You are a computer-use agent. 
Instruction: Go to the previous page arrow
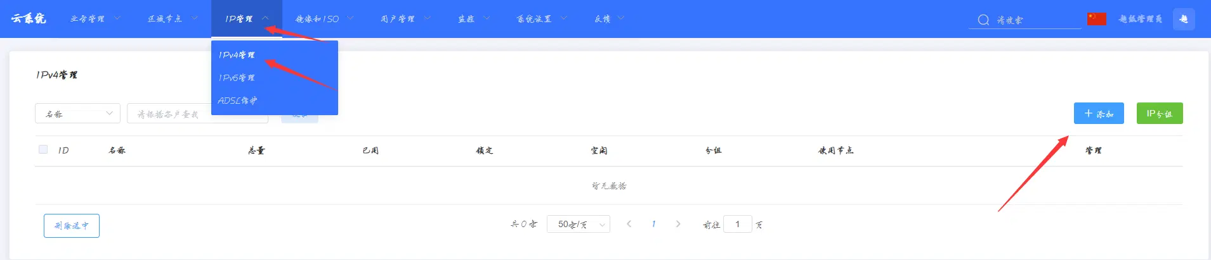[629, 224]
